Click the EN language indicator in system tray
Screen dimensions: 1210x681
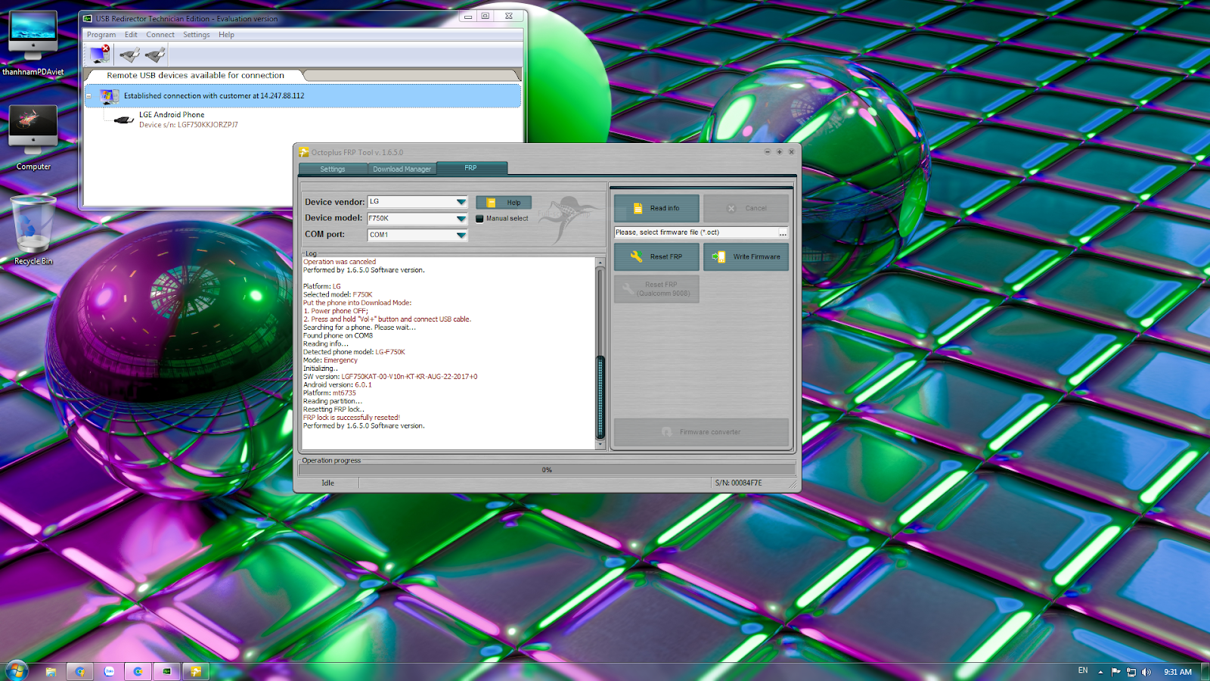[x=1083, y=670]
